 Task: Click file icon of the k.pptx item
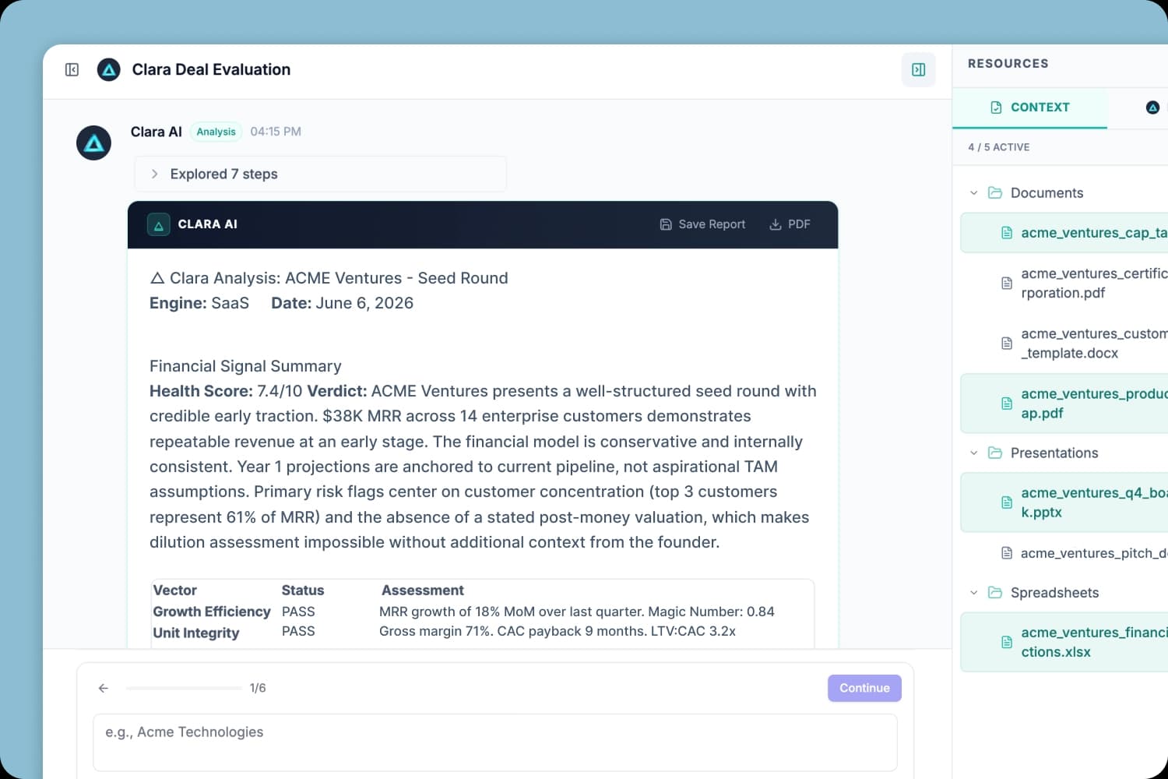(1007, 502)
